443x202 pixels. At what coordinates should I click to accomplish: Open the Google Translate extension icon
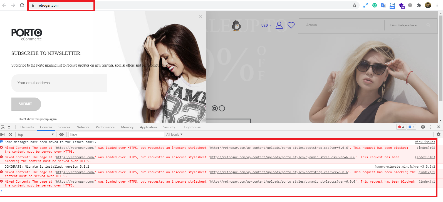pos(383,5)
